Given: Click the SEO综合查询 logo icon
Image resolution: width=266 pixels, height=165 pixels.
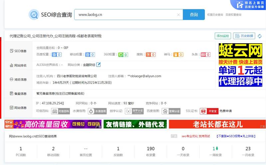Looking at the screenshot, I should pos(34,15).
